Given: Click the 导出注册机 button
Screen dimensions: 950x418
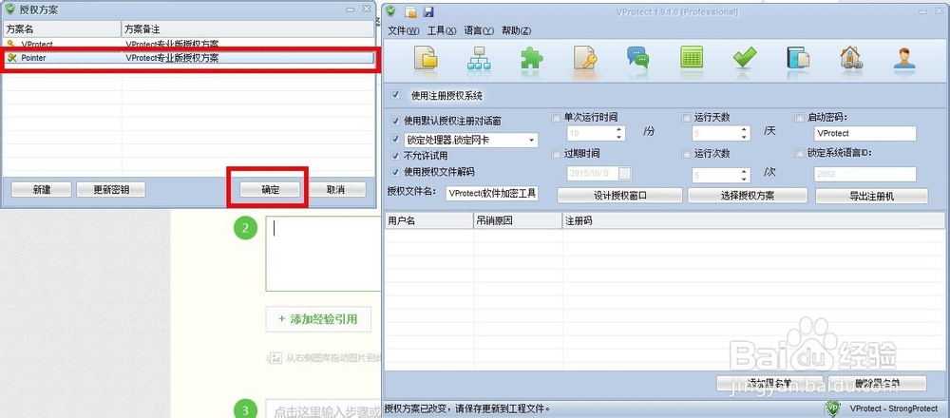Looking at the screenshot, I should [872, 196].
